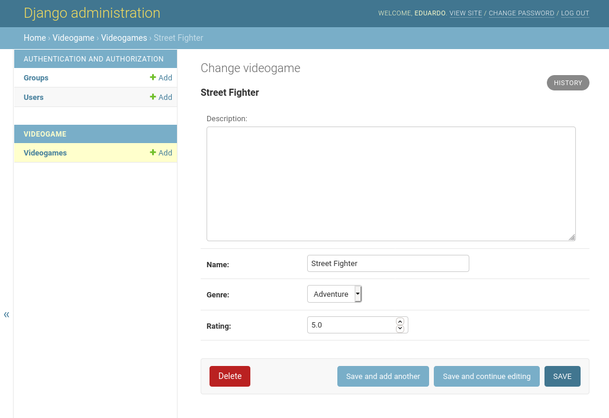Increase Rating with the up arrow
The image size is (609, 418).
400,321
